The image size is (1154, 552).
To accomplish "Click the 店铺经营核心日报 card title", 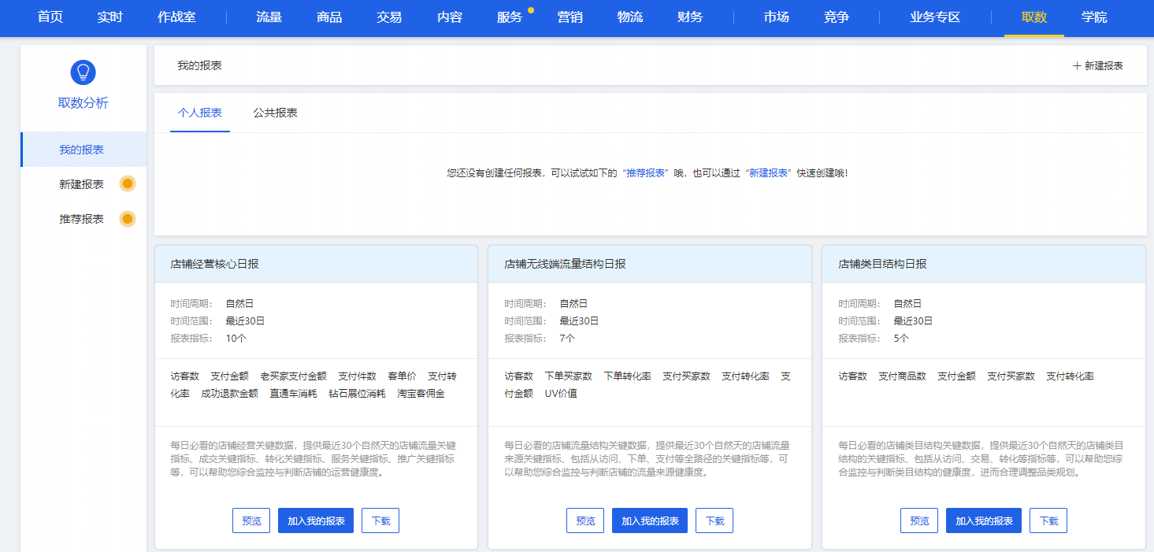I will pos(214,264).
